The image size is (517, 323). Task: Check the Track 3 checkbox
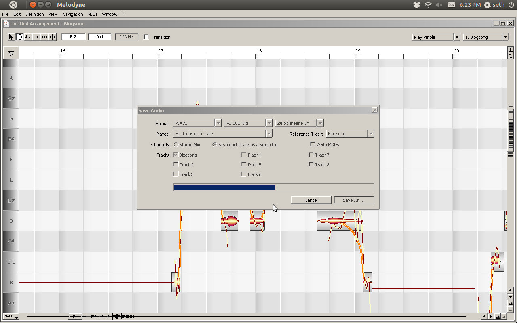(176, 174)
